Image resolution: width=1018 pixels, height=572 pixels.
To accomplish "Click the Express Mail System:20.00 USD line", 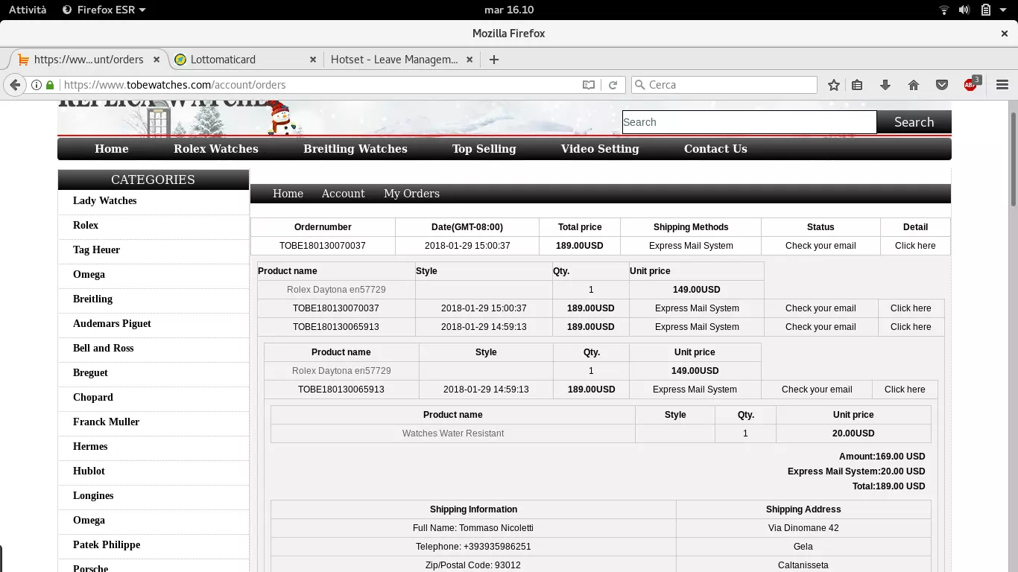I will coord(856,471).
